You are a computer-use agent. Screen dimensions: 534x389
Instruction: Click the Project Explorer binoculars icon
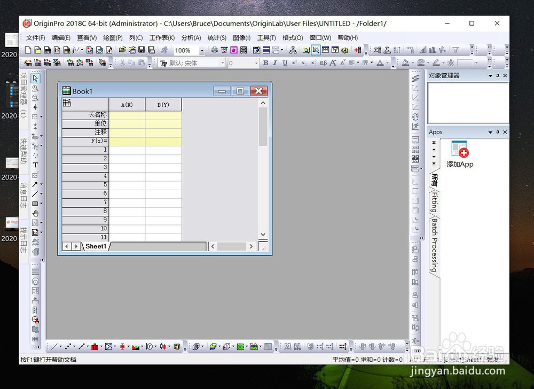[306, 50]
